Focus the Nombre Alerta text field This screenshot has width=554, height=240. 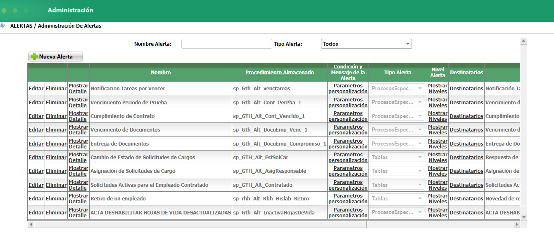[226, 44]
